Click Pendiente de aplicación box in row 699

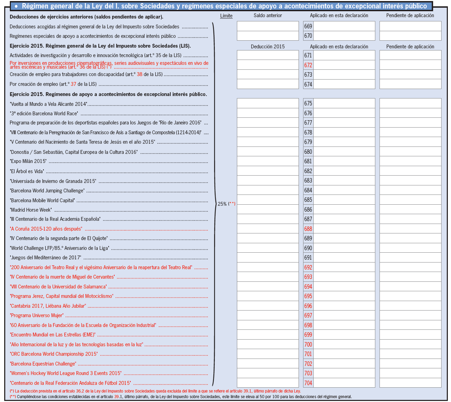tap(410, 335)
